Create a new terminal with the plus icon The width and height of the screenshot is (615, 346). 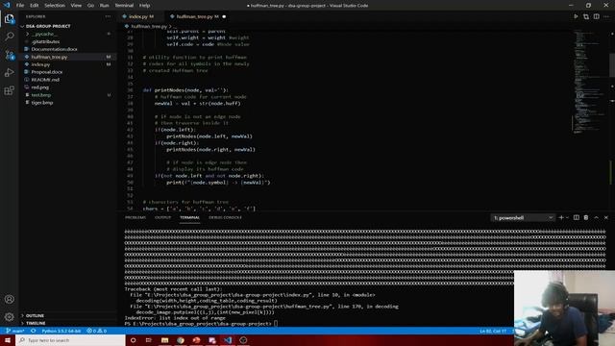point(561,217)
